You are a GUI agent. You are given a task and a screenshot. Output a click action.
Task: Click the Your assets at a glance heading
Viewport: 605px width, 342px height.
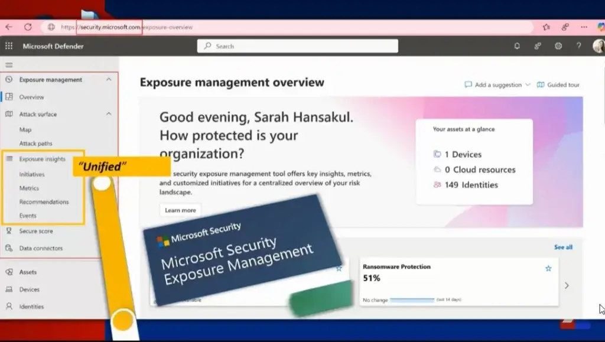(x=463, y=129)
